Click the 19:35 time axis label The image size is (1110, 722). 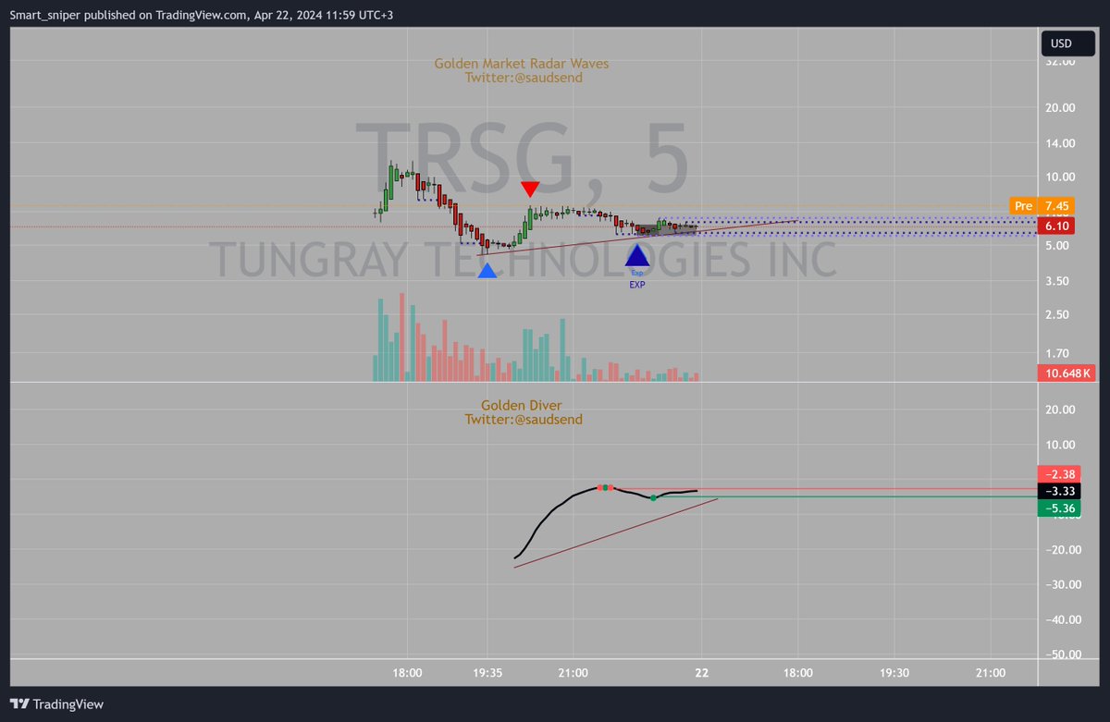coord(487,673)
